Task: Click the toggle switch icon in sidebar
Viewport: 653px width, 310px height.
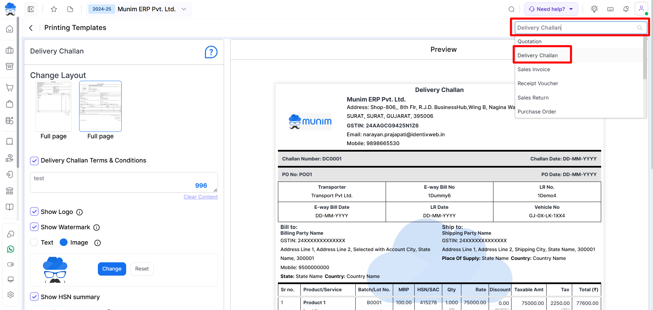Action: pyautogui.click(x=11, y=264)
